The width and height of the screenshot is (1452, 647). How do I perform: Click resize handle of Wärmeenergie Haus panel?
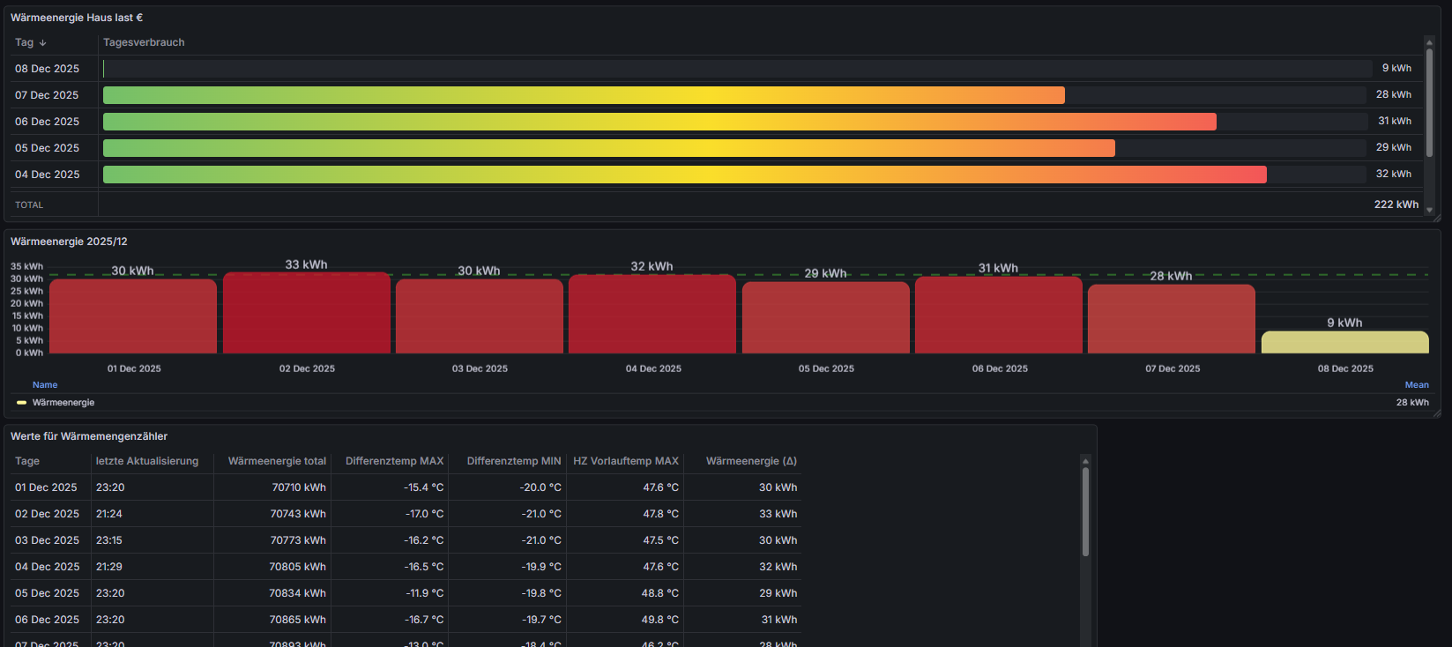(x=1437, y=218)
